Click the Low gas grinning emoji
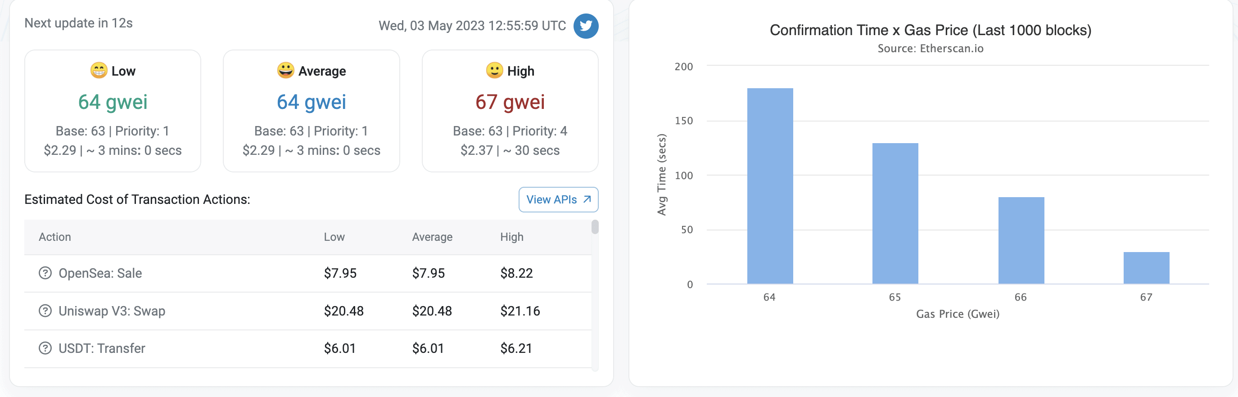This screenshot has height=397, width=1238. point(99,71)
